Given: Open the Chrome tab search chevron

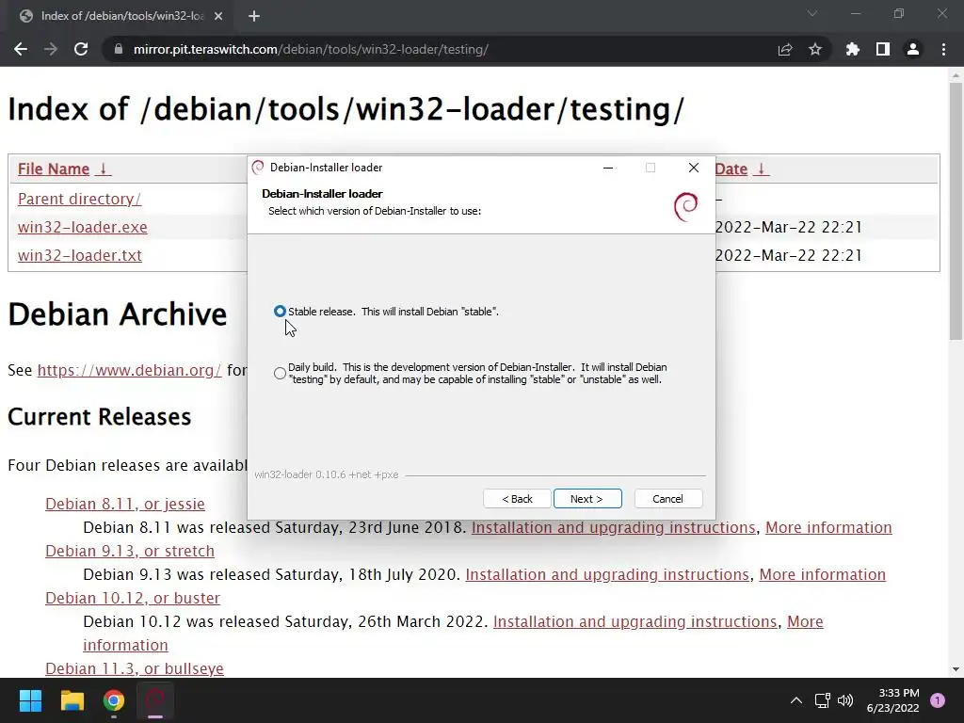Looking at the screenshot, I should pyautogui.click(x=812, y=13).
